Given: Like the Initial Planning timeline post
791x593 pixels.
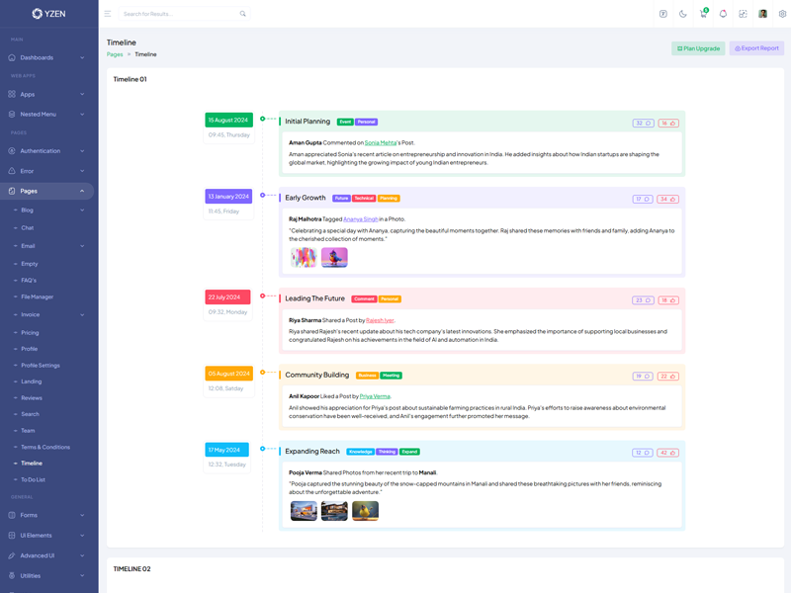Looking at the screenshot, I should click(x=669, y=124).
